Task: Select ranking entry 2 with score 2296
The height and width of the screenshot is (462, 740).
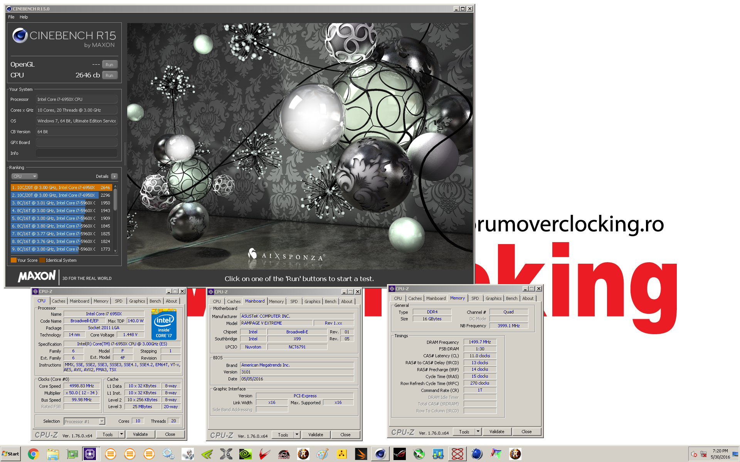Action: 61,195
